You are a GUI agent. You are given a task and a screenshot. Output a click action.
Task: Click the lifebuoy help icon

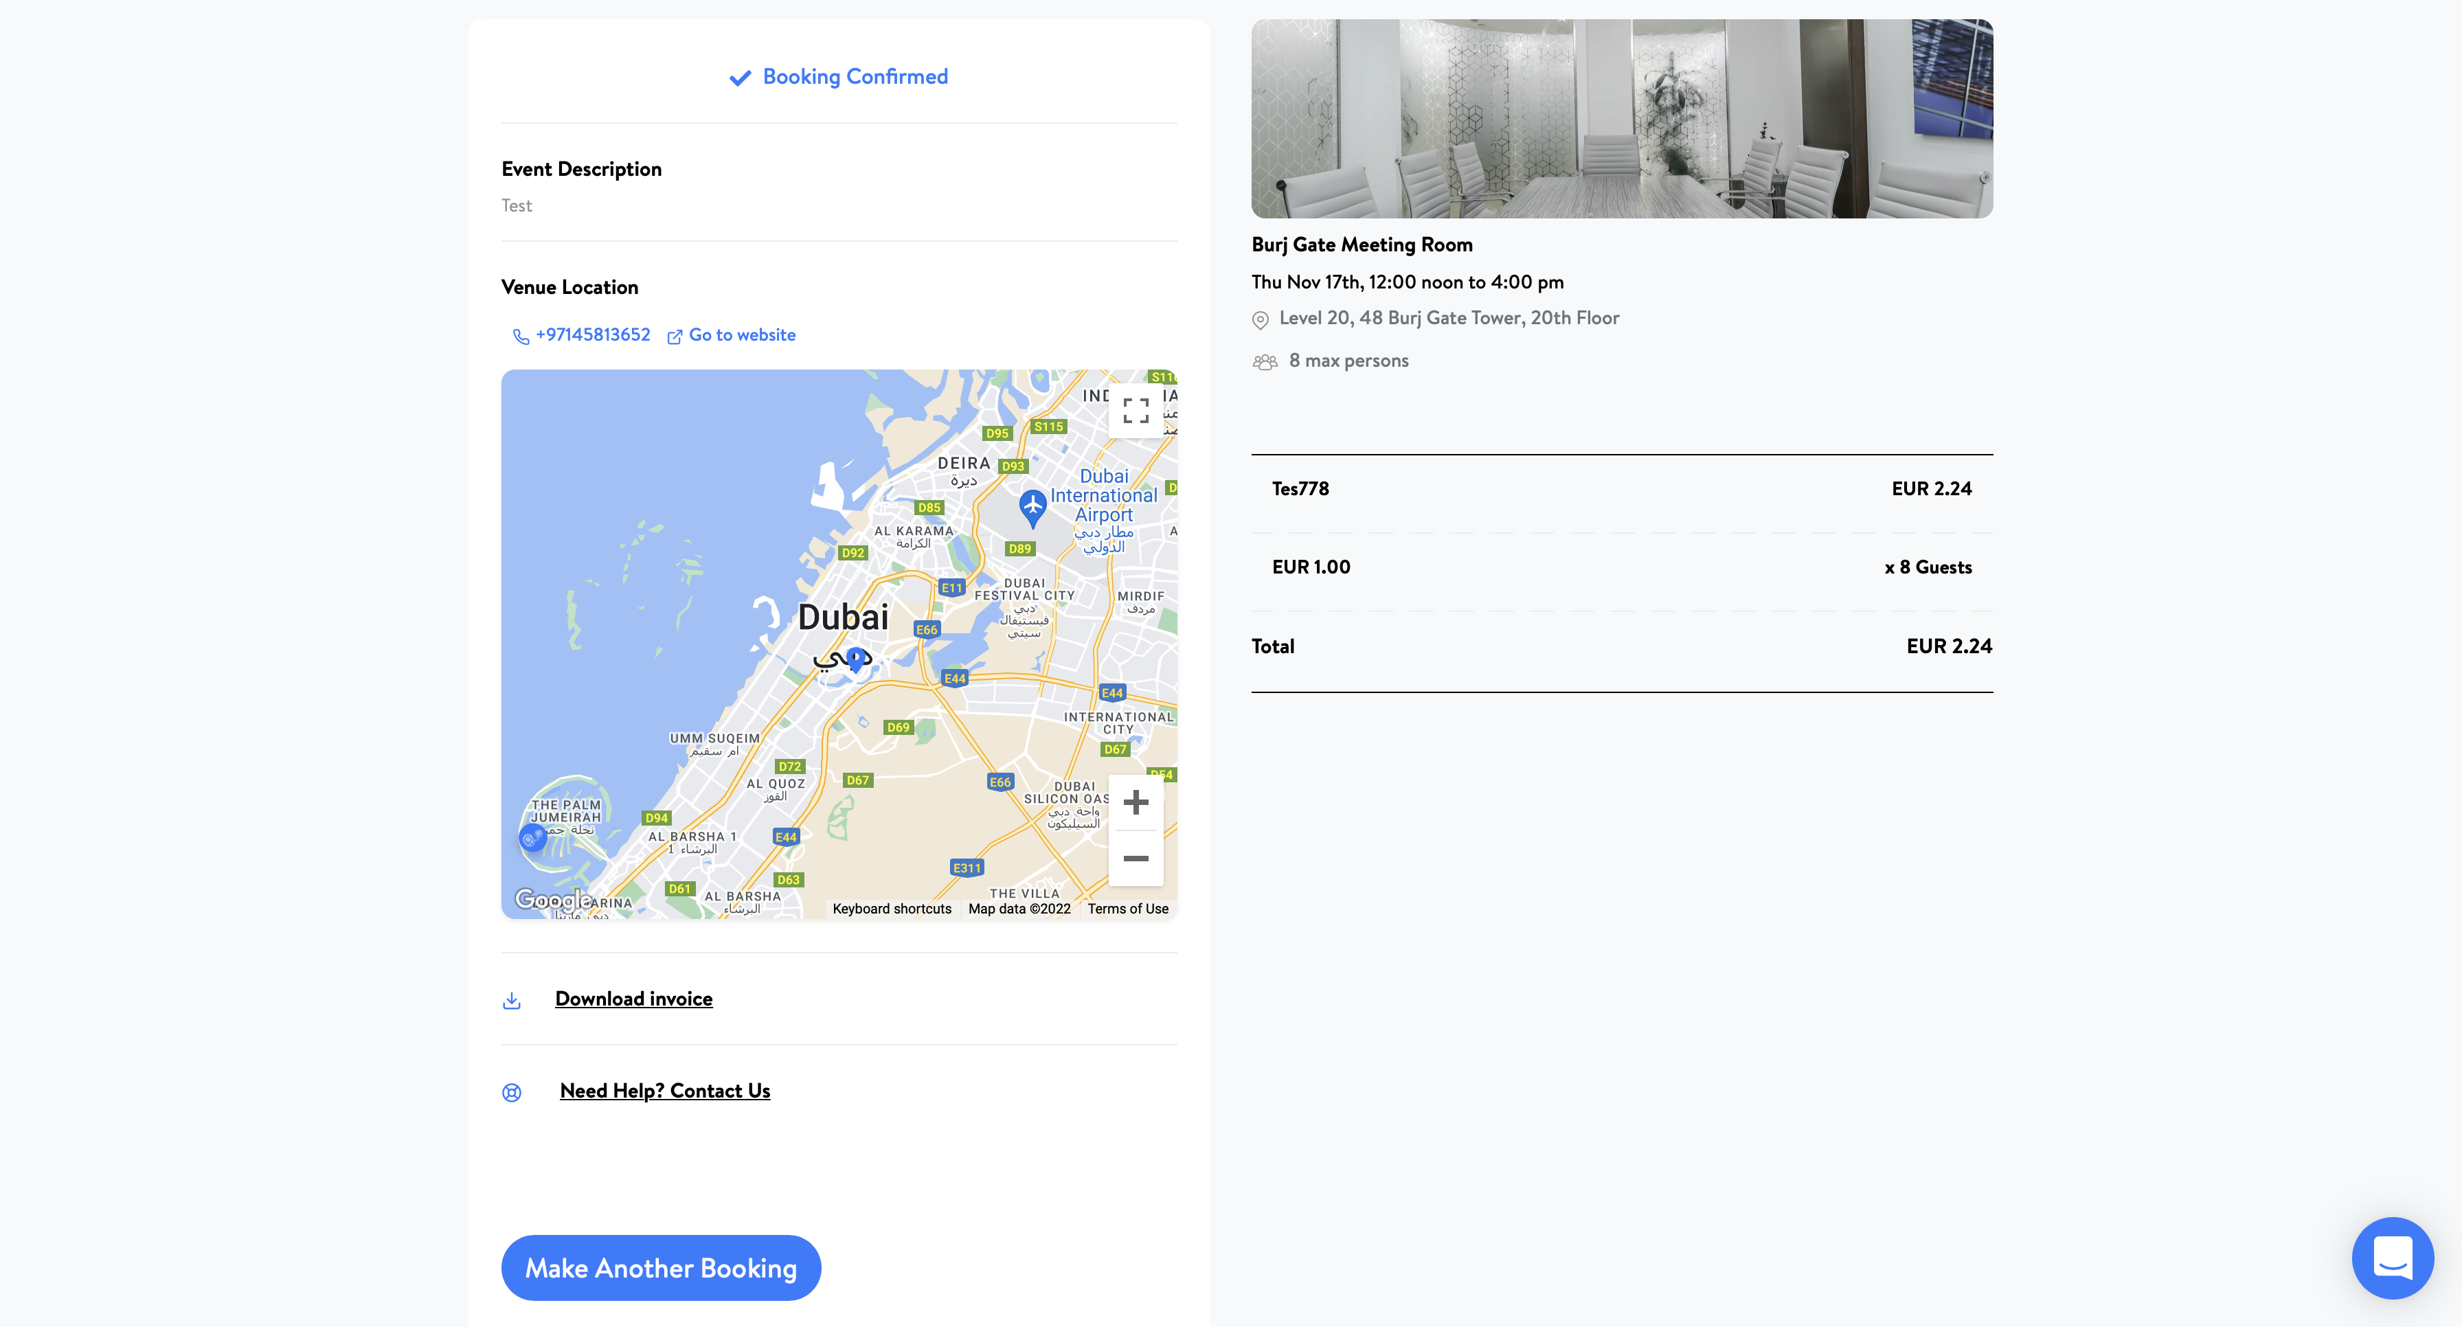click(x=511, y=1092)
